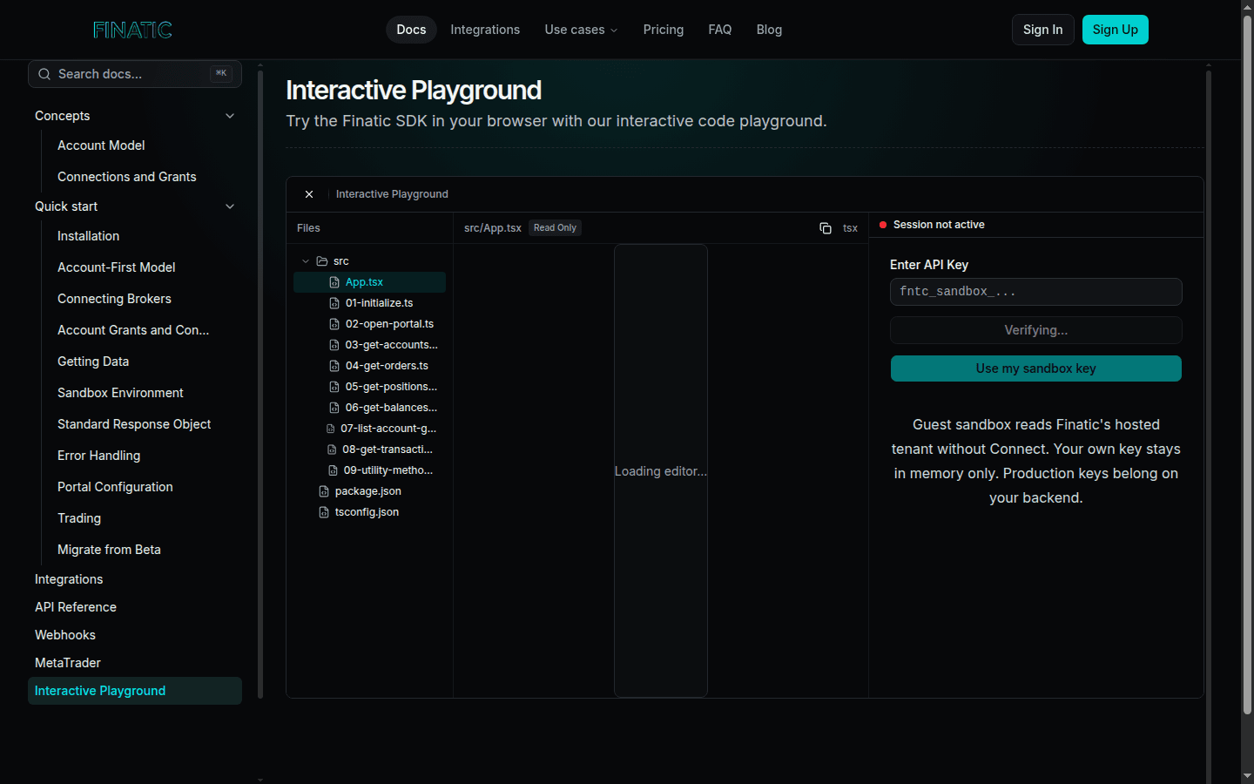Click the src folder icon
This screenshot has width=1254, height=784.
point(322,261)
